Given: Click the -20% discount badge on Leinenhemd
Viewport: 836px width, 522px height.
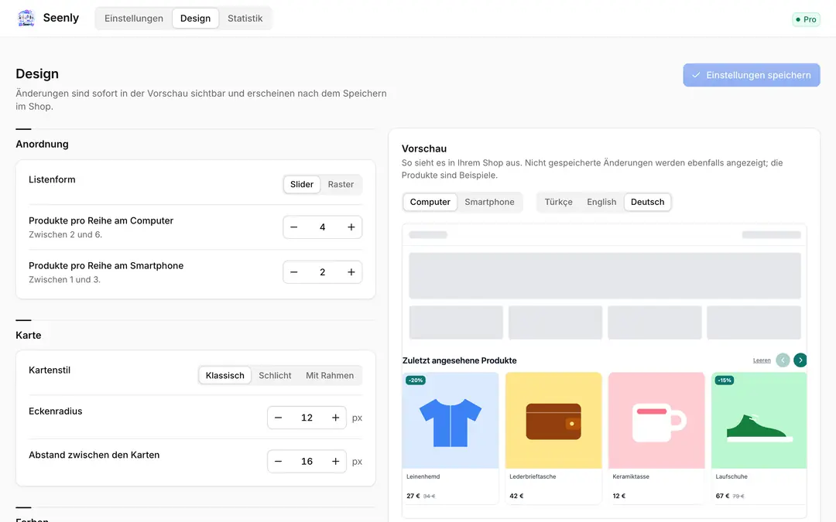Looking at the screenshot, I should click(416, 380).
